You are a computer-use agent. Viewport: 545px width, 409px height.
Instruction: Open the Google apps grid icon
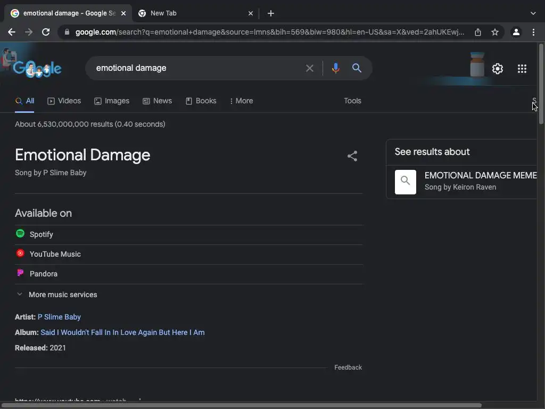522,69
